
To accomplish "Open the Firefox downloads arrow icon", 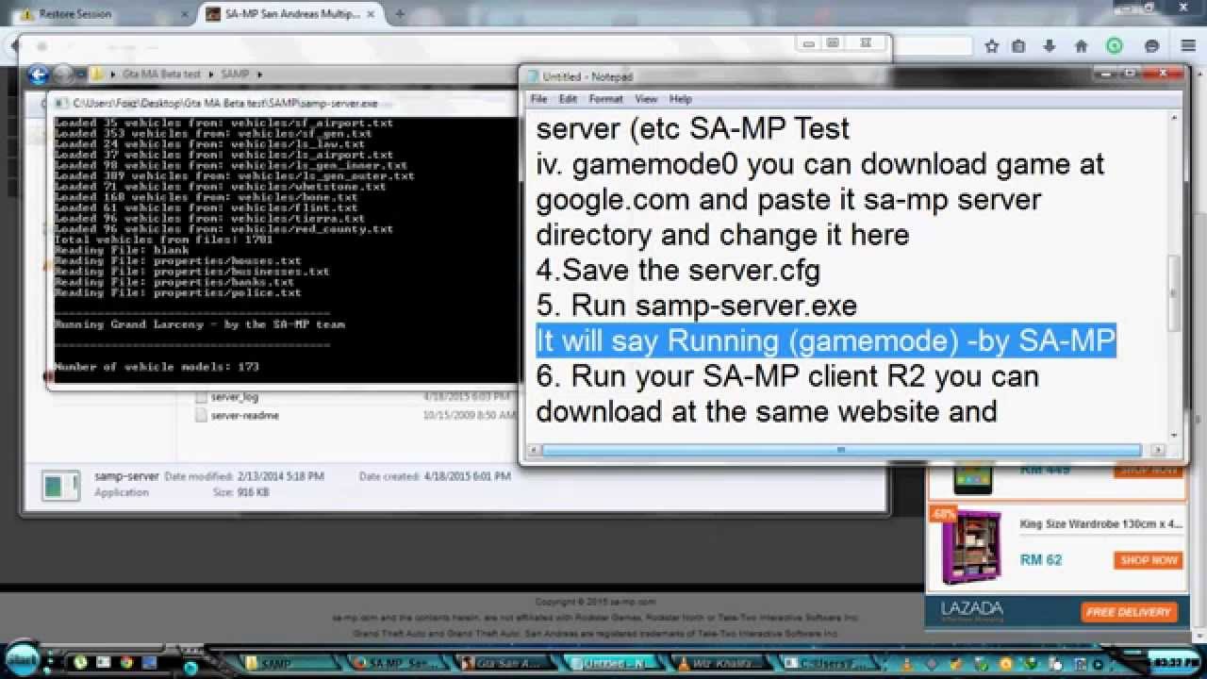I will (1050, 45).
